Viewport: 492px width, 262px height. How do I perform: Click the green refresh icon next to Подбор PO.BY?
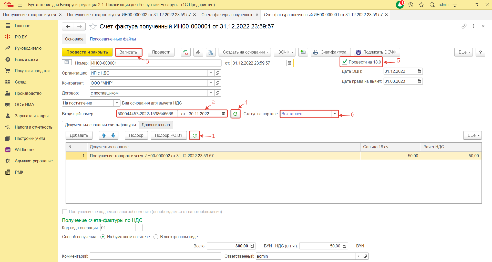point(194,135)
